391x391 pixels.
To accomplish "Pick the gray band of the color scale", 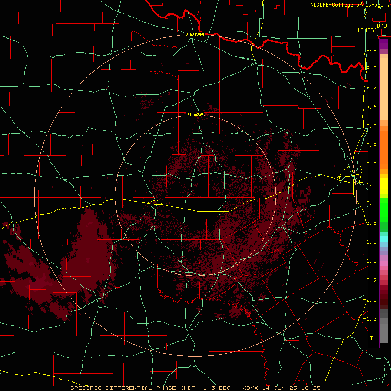I will [x=384, y=327].
